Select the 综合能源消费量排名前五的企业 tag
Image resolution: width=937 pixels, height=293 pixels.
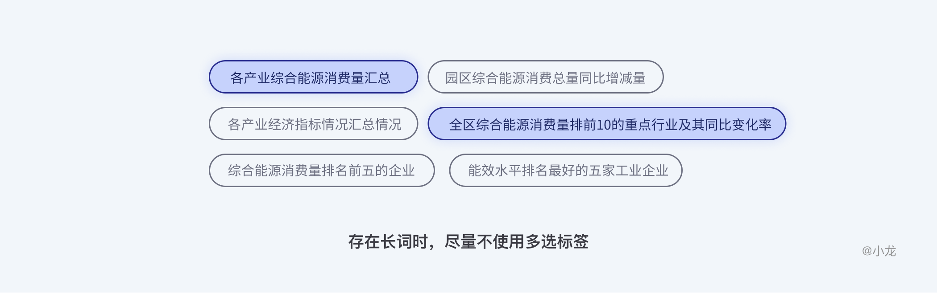pos(321,171)
